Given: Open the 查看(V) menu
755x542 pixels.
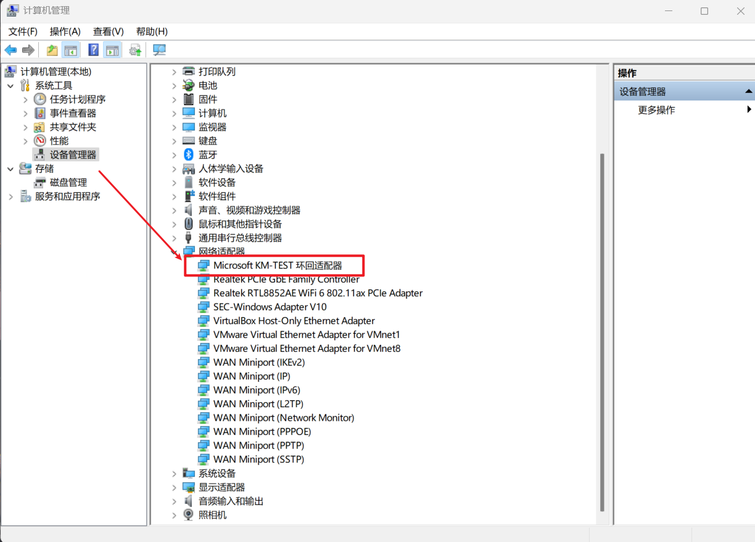Looking at the screenshot, I should [x=109, y=31].
